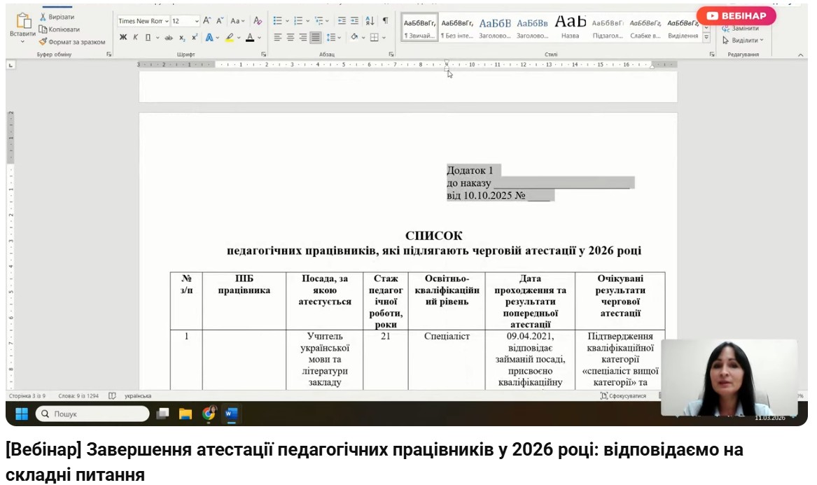
Task: Apply the superscript formatting icon
Action: click(x=195, y=38)
